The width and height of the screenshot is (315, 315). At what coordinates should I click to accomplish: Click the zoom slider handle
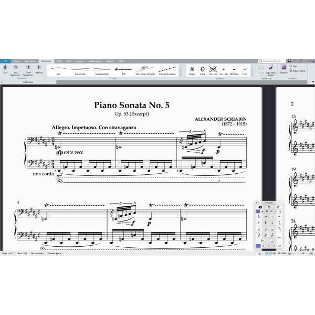pyautogui.click(x=303, y=254)
